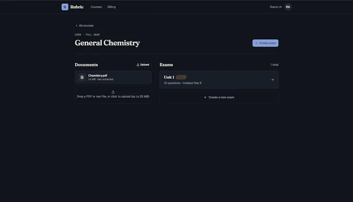Image resolution: width=353 pixels, height=202 pixels.
Task: Open the Unit 1 exam
Action: point(219,80)
